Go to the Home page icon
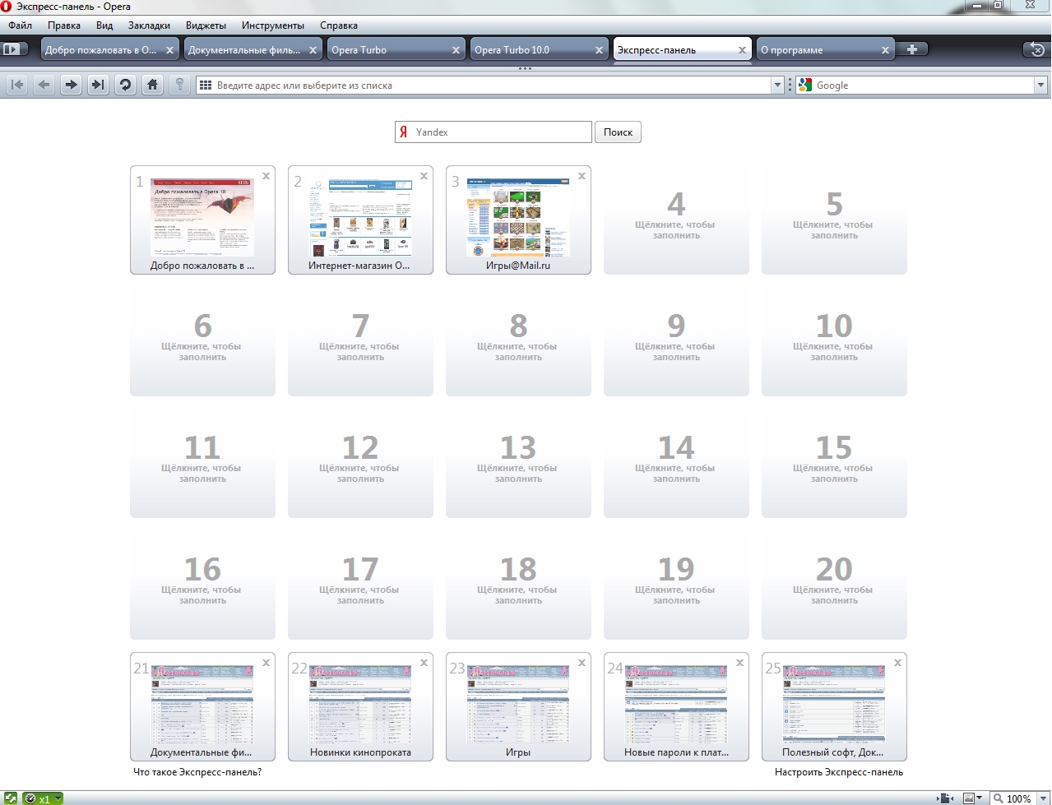Viewport: 1052px width, 805px height. coord(152,85)
